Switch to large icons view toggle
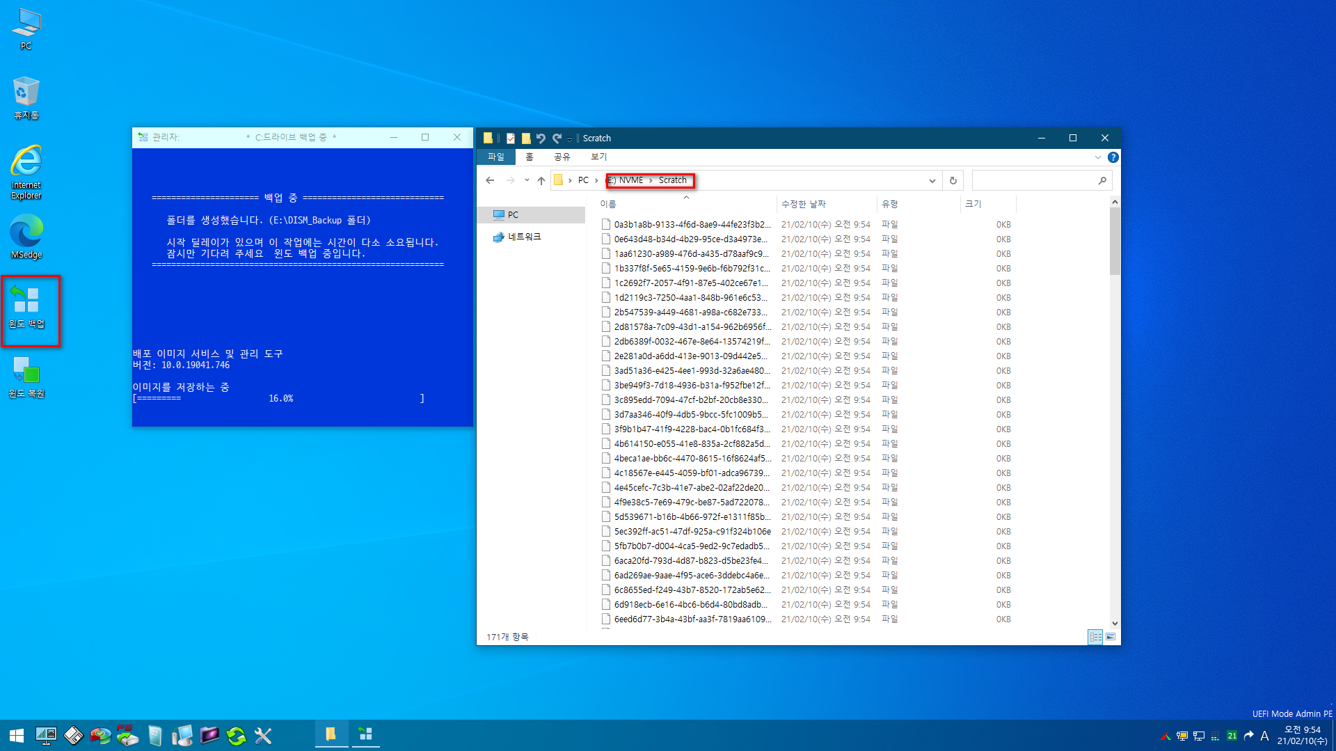 [1111, 636]
